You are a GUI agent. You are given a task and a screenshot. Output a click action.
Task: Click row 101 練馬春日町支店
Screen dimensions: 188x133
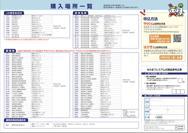pos(28,16)
